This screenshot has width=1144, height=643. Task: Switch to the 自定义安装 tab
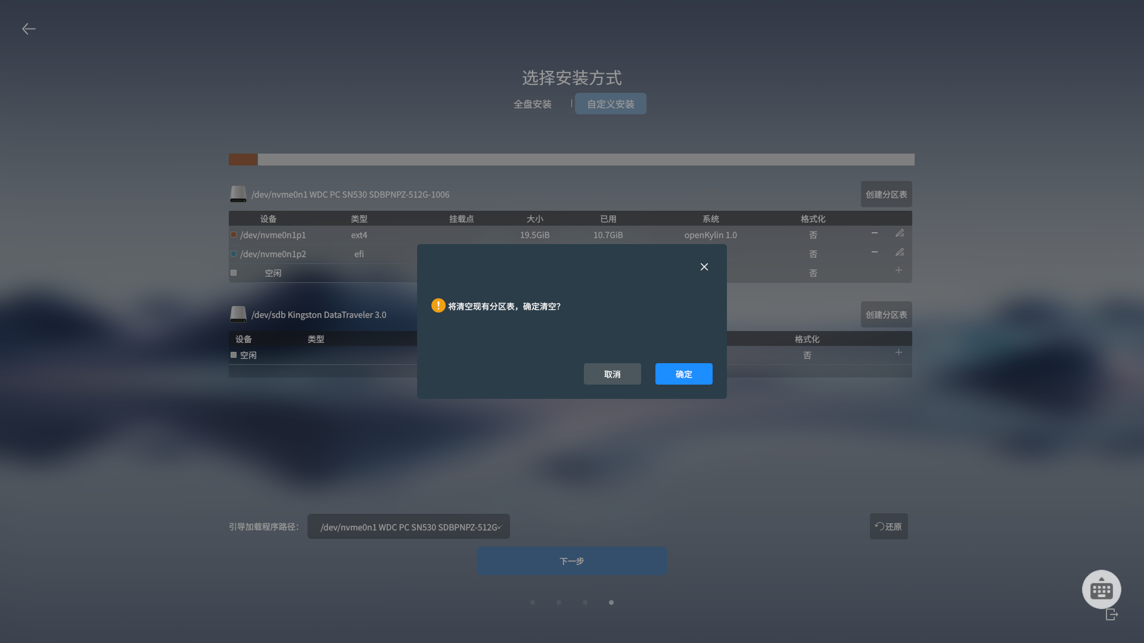(x=610, y=104)
